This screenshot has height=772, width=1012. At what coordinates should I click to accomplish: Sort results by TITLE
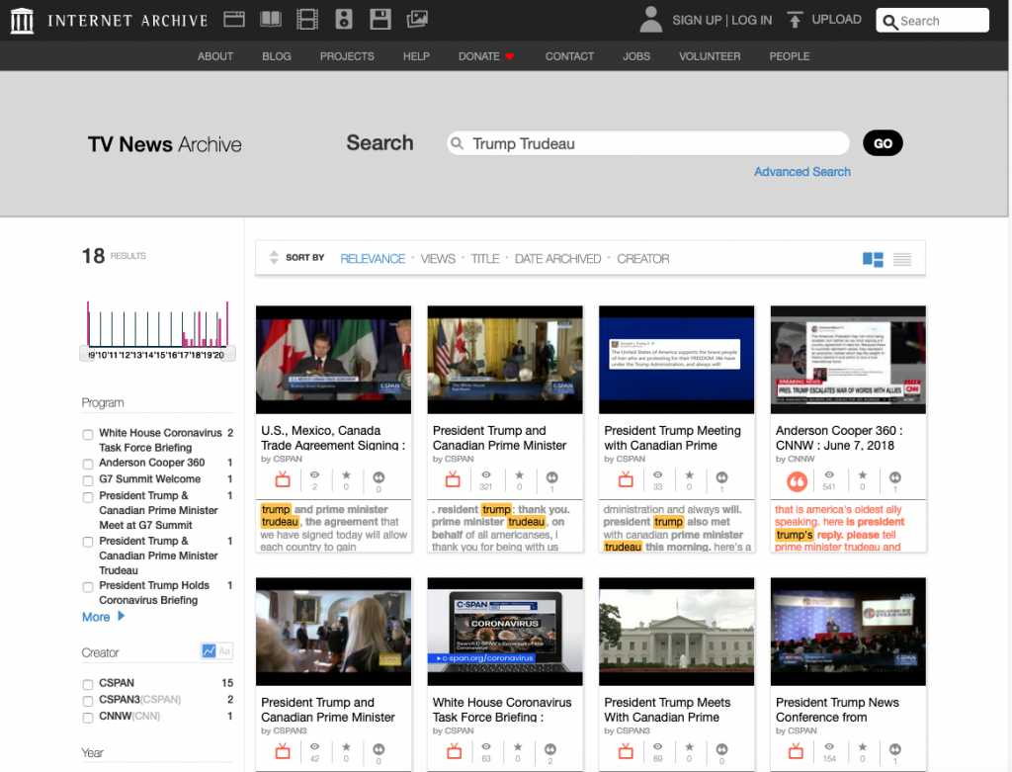(484, 259)
